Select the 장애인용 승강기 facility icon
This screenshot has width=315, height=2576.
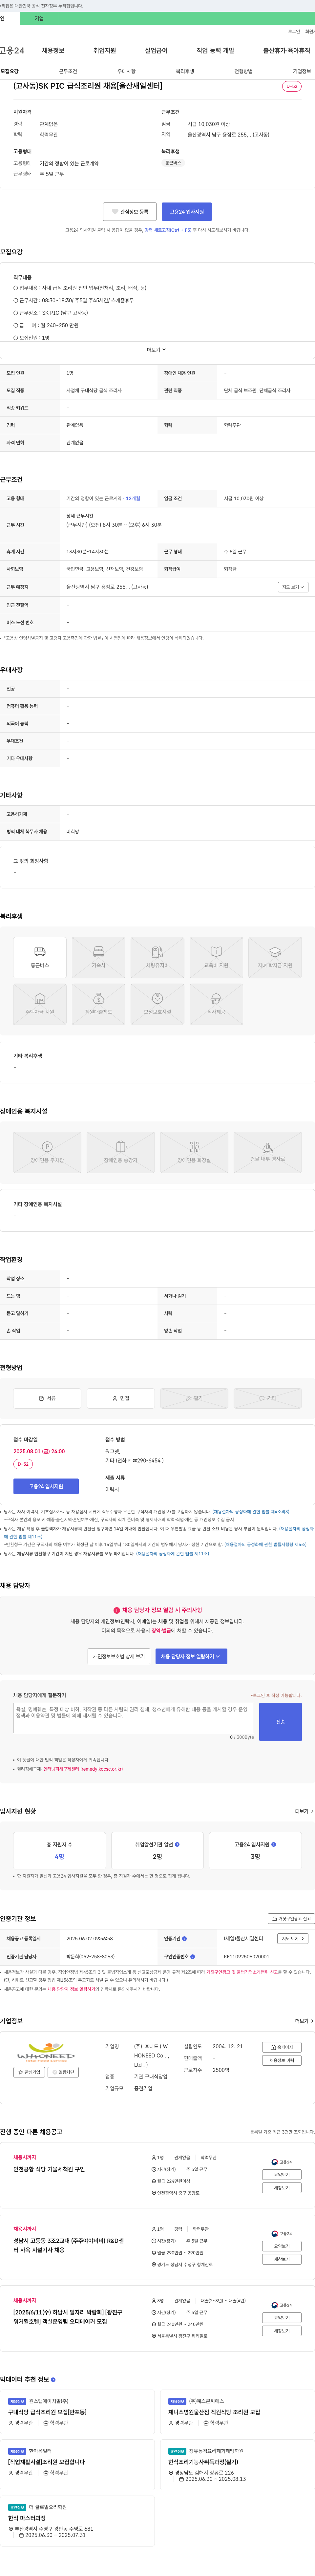(x=121, y=1153)
